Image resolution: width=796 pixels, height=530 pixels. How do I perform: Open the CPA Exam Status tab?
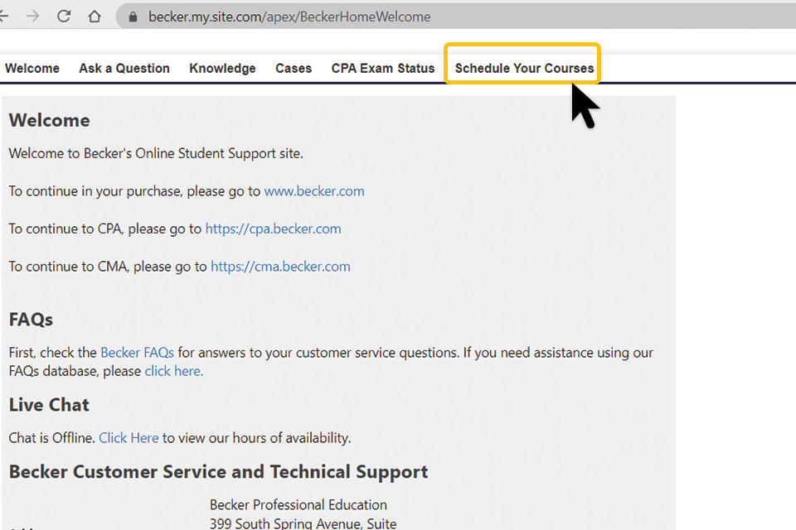click(383, 69)
